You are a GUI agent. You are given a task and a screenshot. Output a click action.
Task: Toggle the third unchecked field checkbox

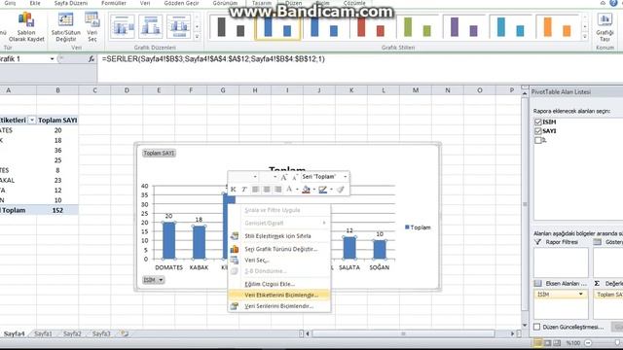click(538, 140)
